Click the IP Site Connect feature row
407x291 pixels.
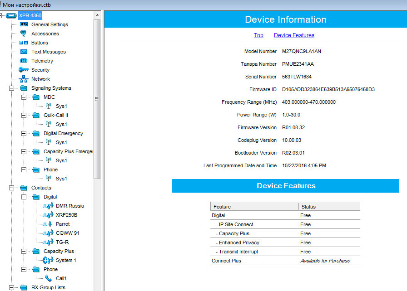(285, 224)
